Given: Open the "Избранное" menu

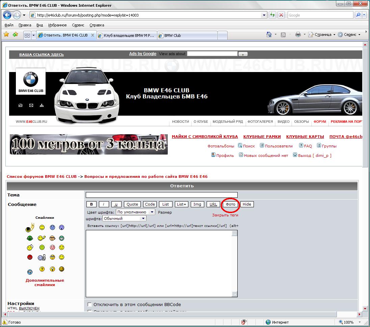Looking at the screenshot, I should tap(57, 25).
